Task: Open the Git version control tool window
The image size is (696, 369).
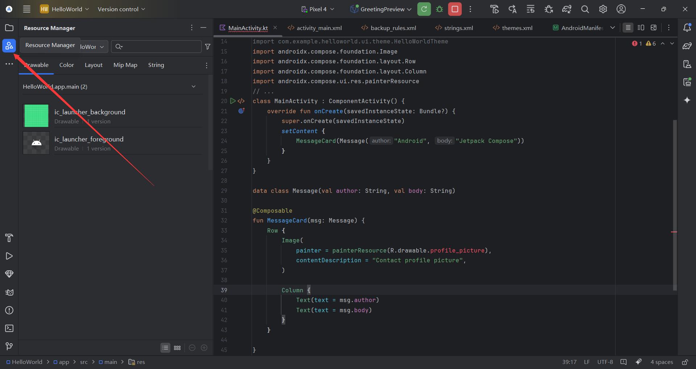Action: [9, 346]
